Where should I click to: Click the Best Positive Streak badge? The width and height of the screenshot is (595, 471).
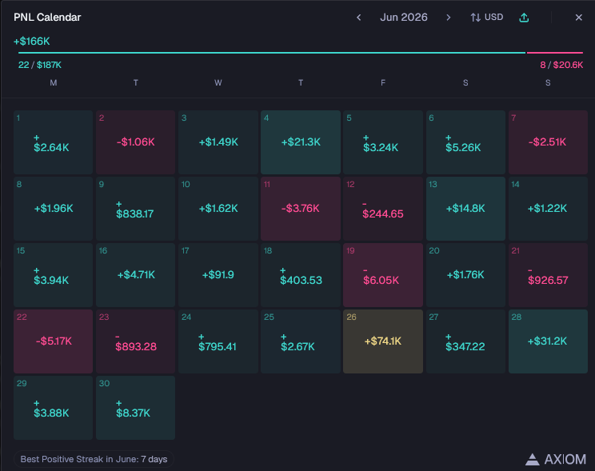pyautogui.click(x=94, y=459)
